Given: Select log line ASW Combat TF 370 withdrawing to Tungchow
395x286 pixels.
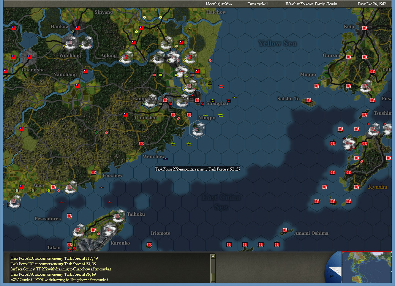Looking at the screenshot, I should click(59, 280).
